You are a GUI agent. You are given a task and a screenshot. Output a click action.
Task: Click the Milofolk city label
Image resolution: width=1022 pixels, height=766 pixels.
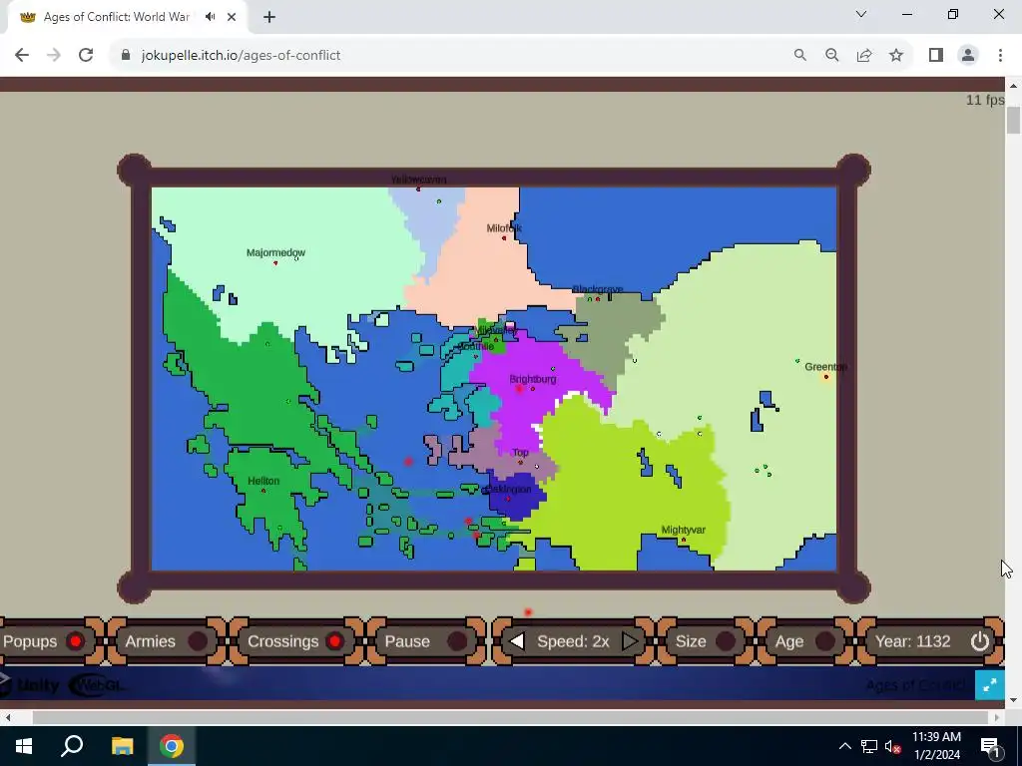(504, 228)
